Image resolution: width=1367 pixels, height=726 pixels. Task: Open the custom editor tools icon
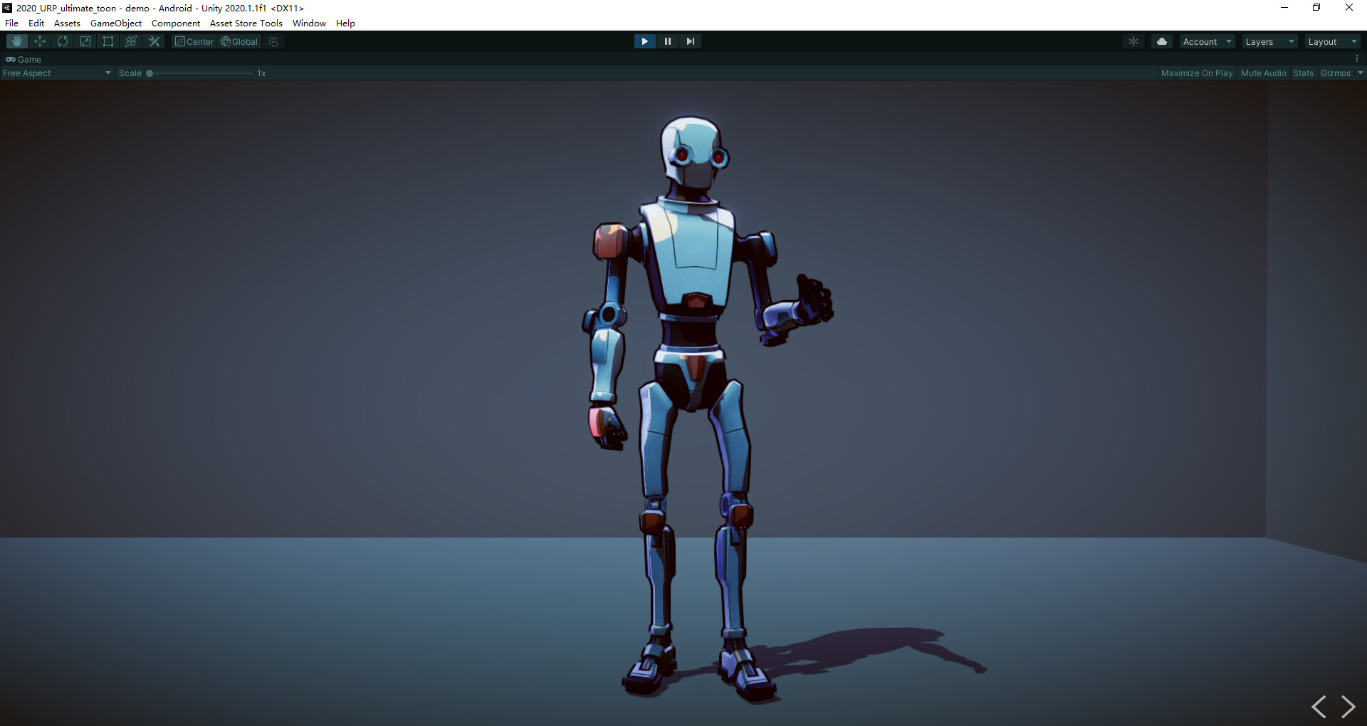[154, 41]
